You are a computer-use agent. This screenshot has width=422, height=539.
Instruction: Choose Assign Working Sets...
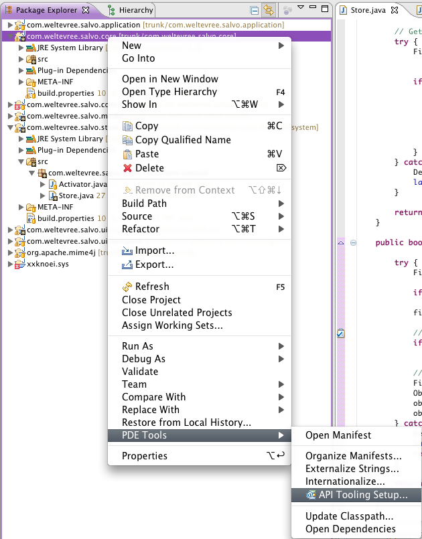tap(200, 325)
